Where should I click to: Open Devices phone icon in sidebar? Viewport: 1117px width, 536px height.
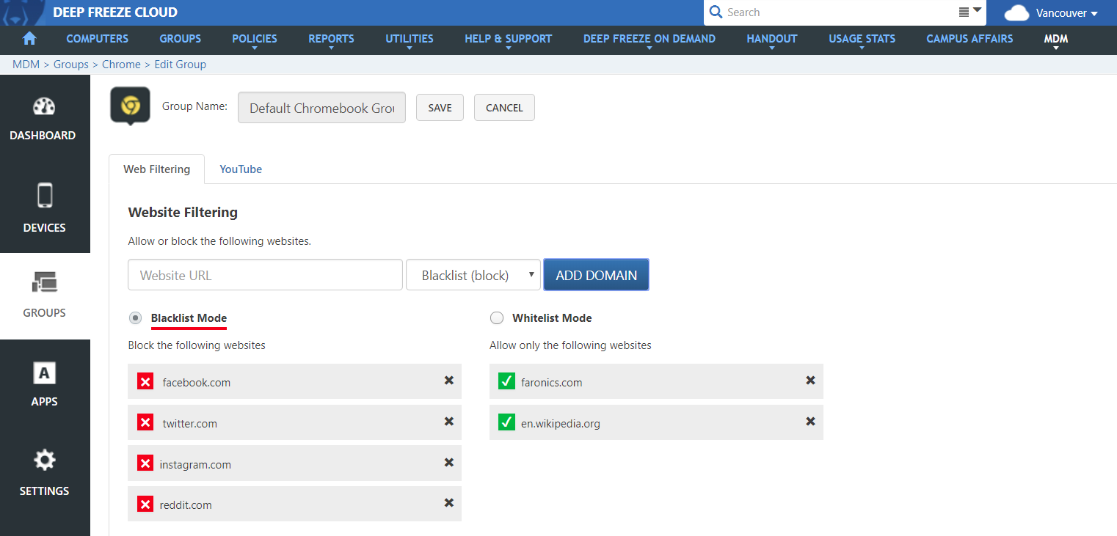coord(45,196)
